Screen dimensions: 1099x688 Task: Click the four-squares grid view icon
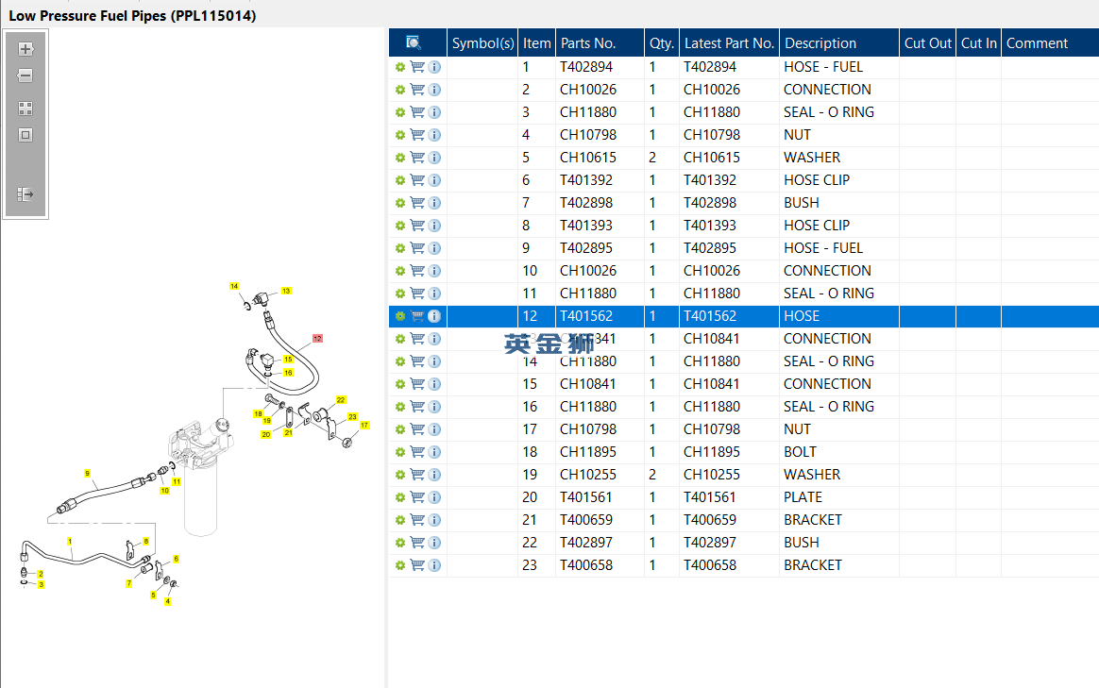click(x=25, y=109)
